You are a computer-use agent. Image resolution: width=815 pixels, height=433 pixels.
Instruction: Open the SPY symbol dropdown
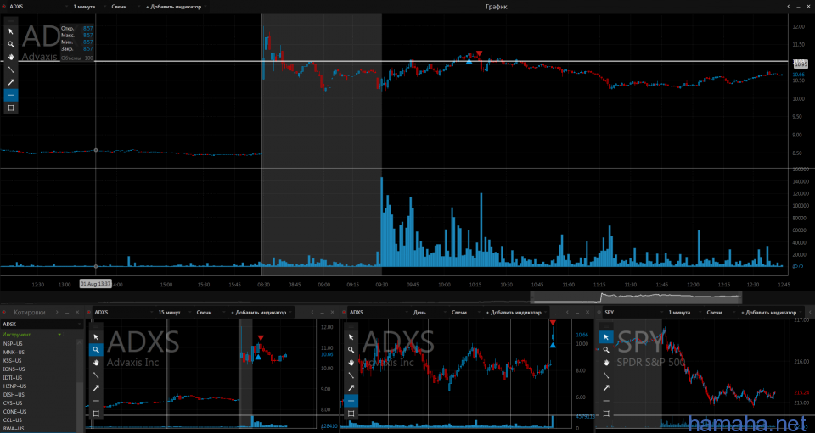click(634, 312)
